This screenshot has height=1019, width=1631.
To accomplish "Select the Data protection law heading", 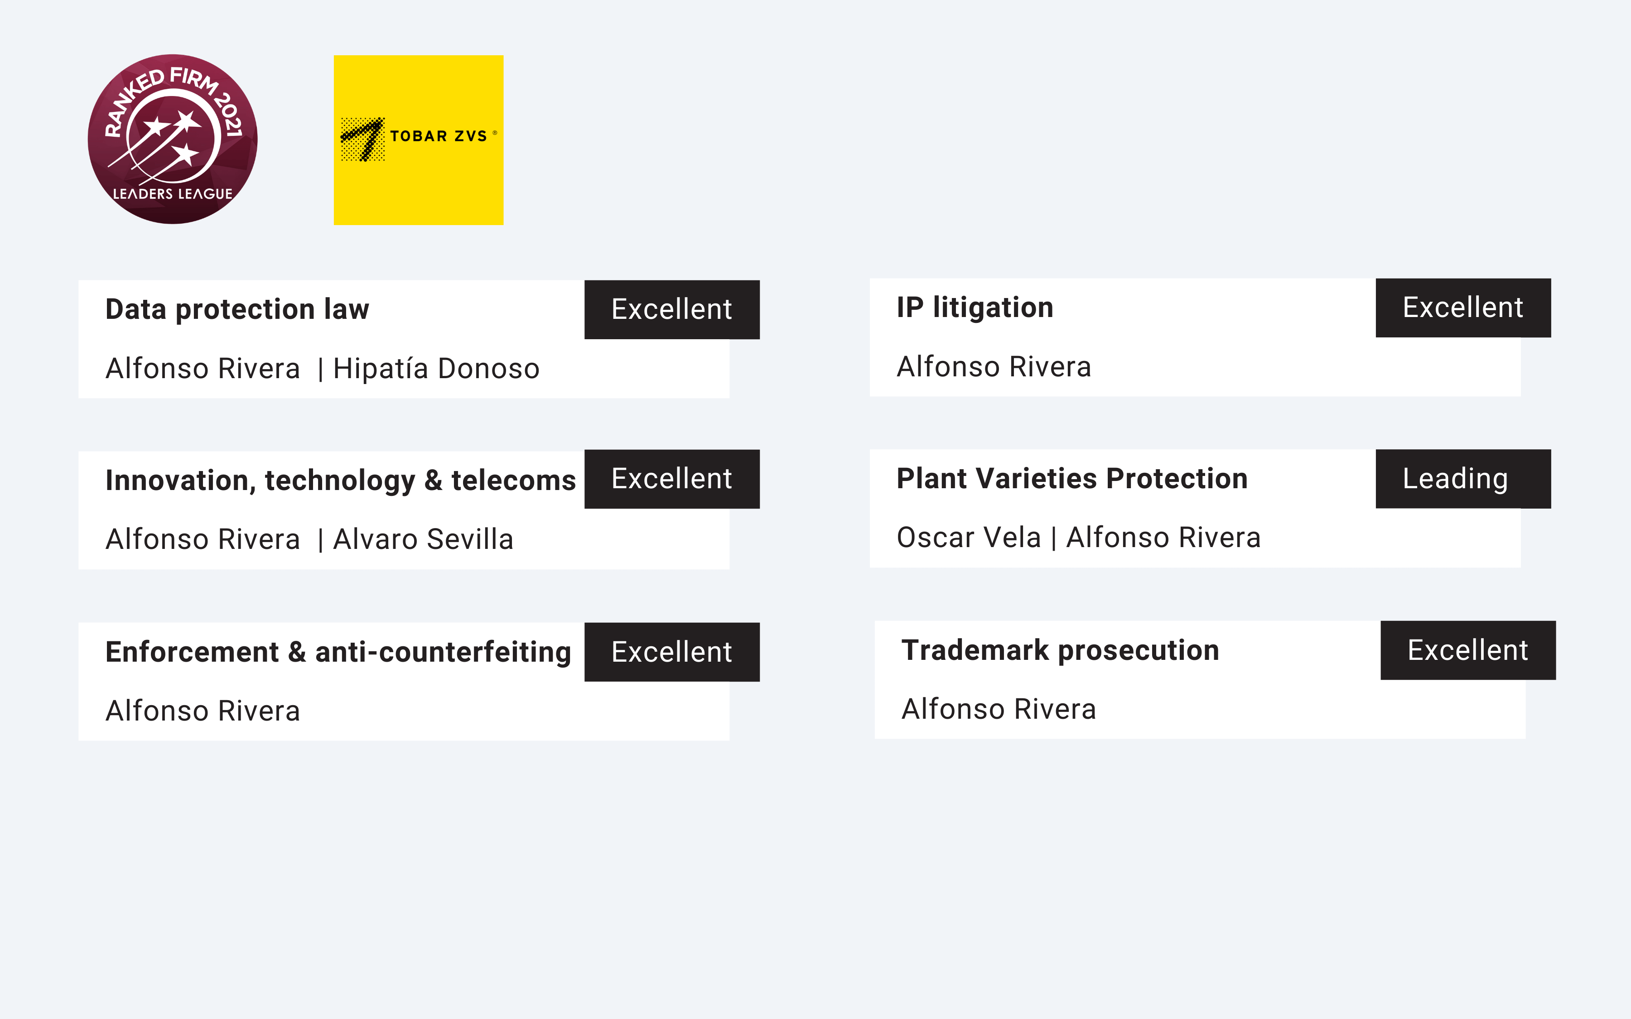I will 237,309.
